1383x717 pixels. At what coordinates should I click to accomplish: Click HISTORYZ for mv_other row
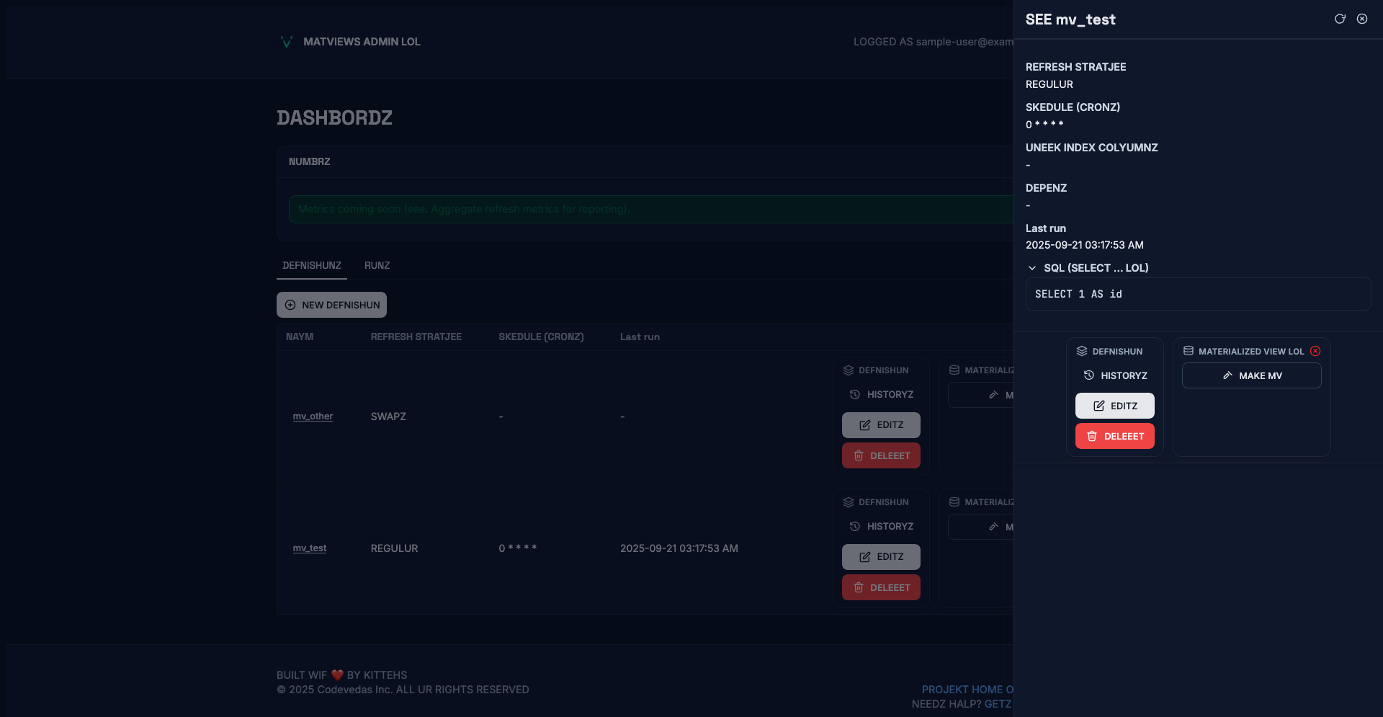coord(881,394)
